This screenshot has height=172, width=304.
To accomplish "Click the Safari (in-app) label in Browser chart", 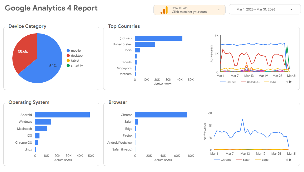I will click(122, 149).
